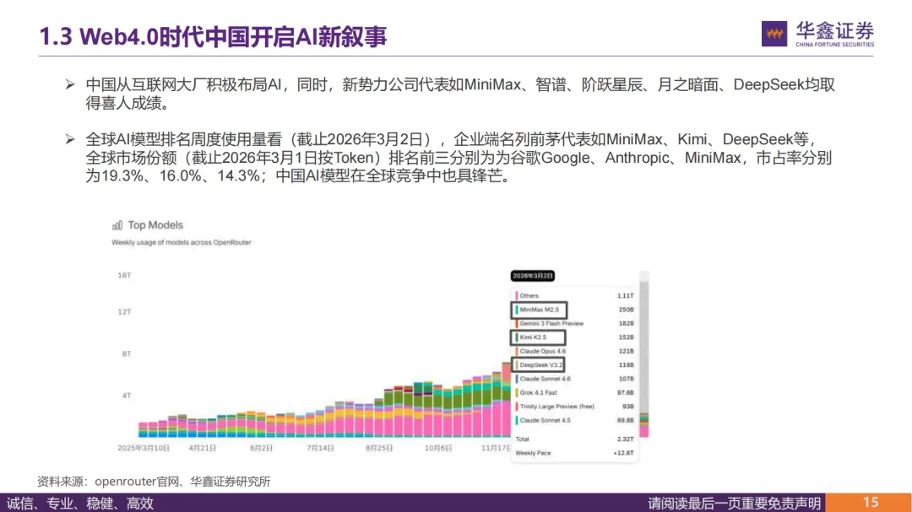Click the source note '资料来源：openrouter官网、华鑫证券研究所'
Viewport: 912px width, 512px height.
pos(155,482)
